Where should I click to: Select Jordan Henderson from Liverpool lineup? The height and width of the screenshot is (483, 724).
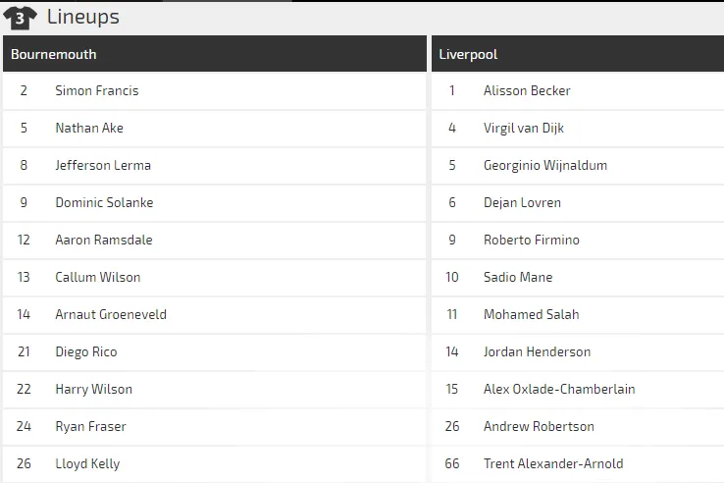538,351
